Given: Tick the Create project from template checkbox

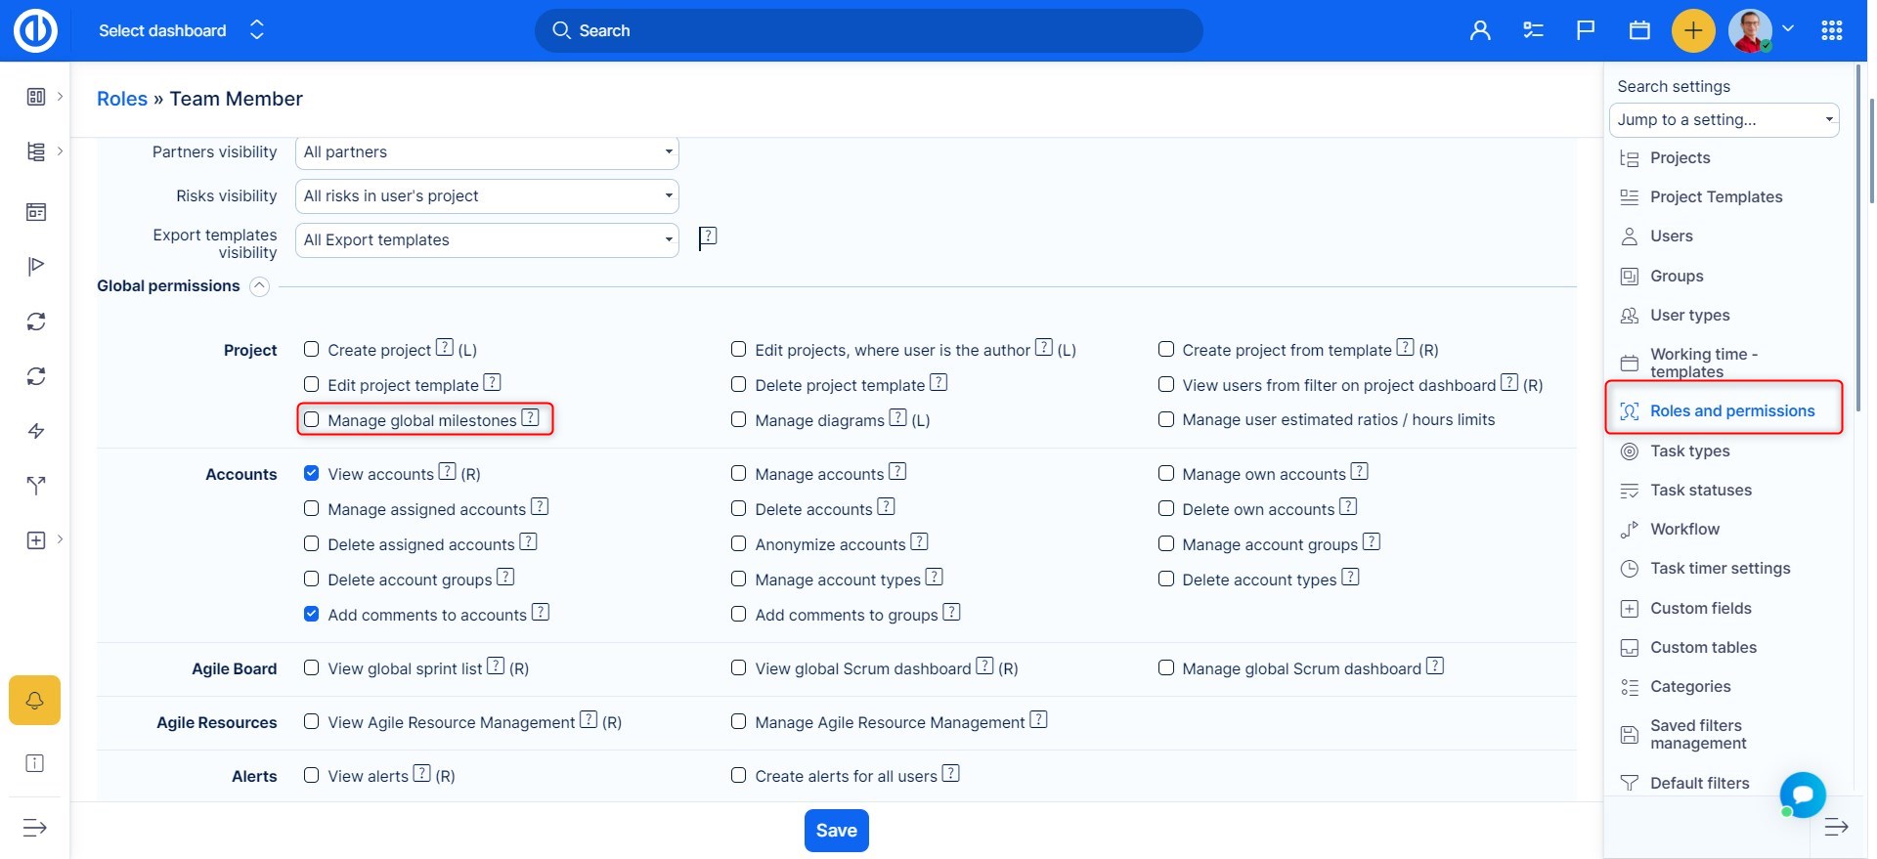Looking at the screenshot, I should tap(1166, 349).
